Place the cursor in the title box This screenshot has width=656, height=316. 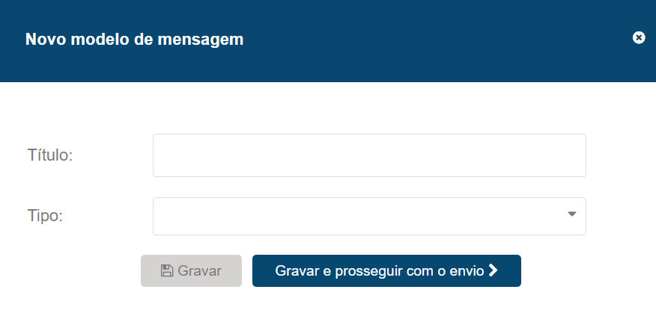click(x=369, y=155)
